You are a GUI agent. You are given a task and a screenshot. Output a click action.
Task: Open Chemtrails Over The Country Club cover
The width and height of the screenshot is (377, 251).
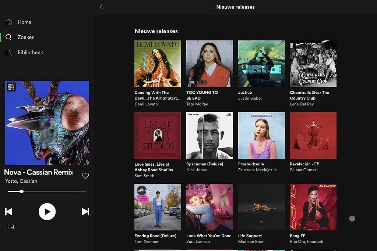click(x=313, y=64)
